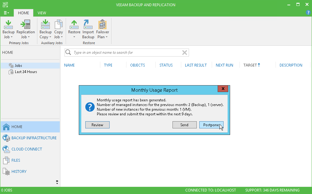Expand the Restore dropdown arrow
312x194 pixels.
click(x=74, y=37)
